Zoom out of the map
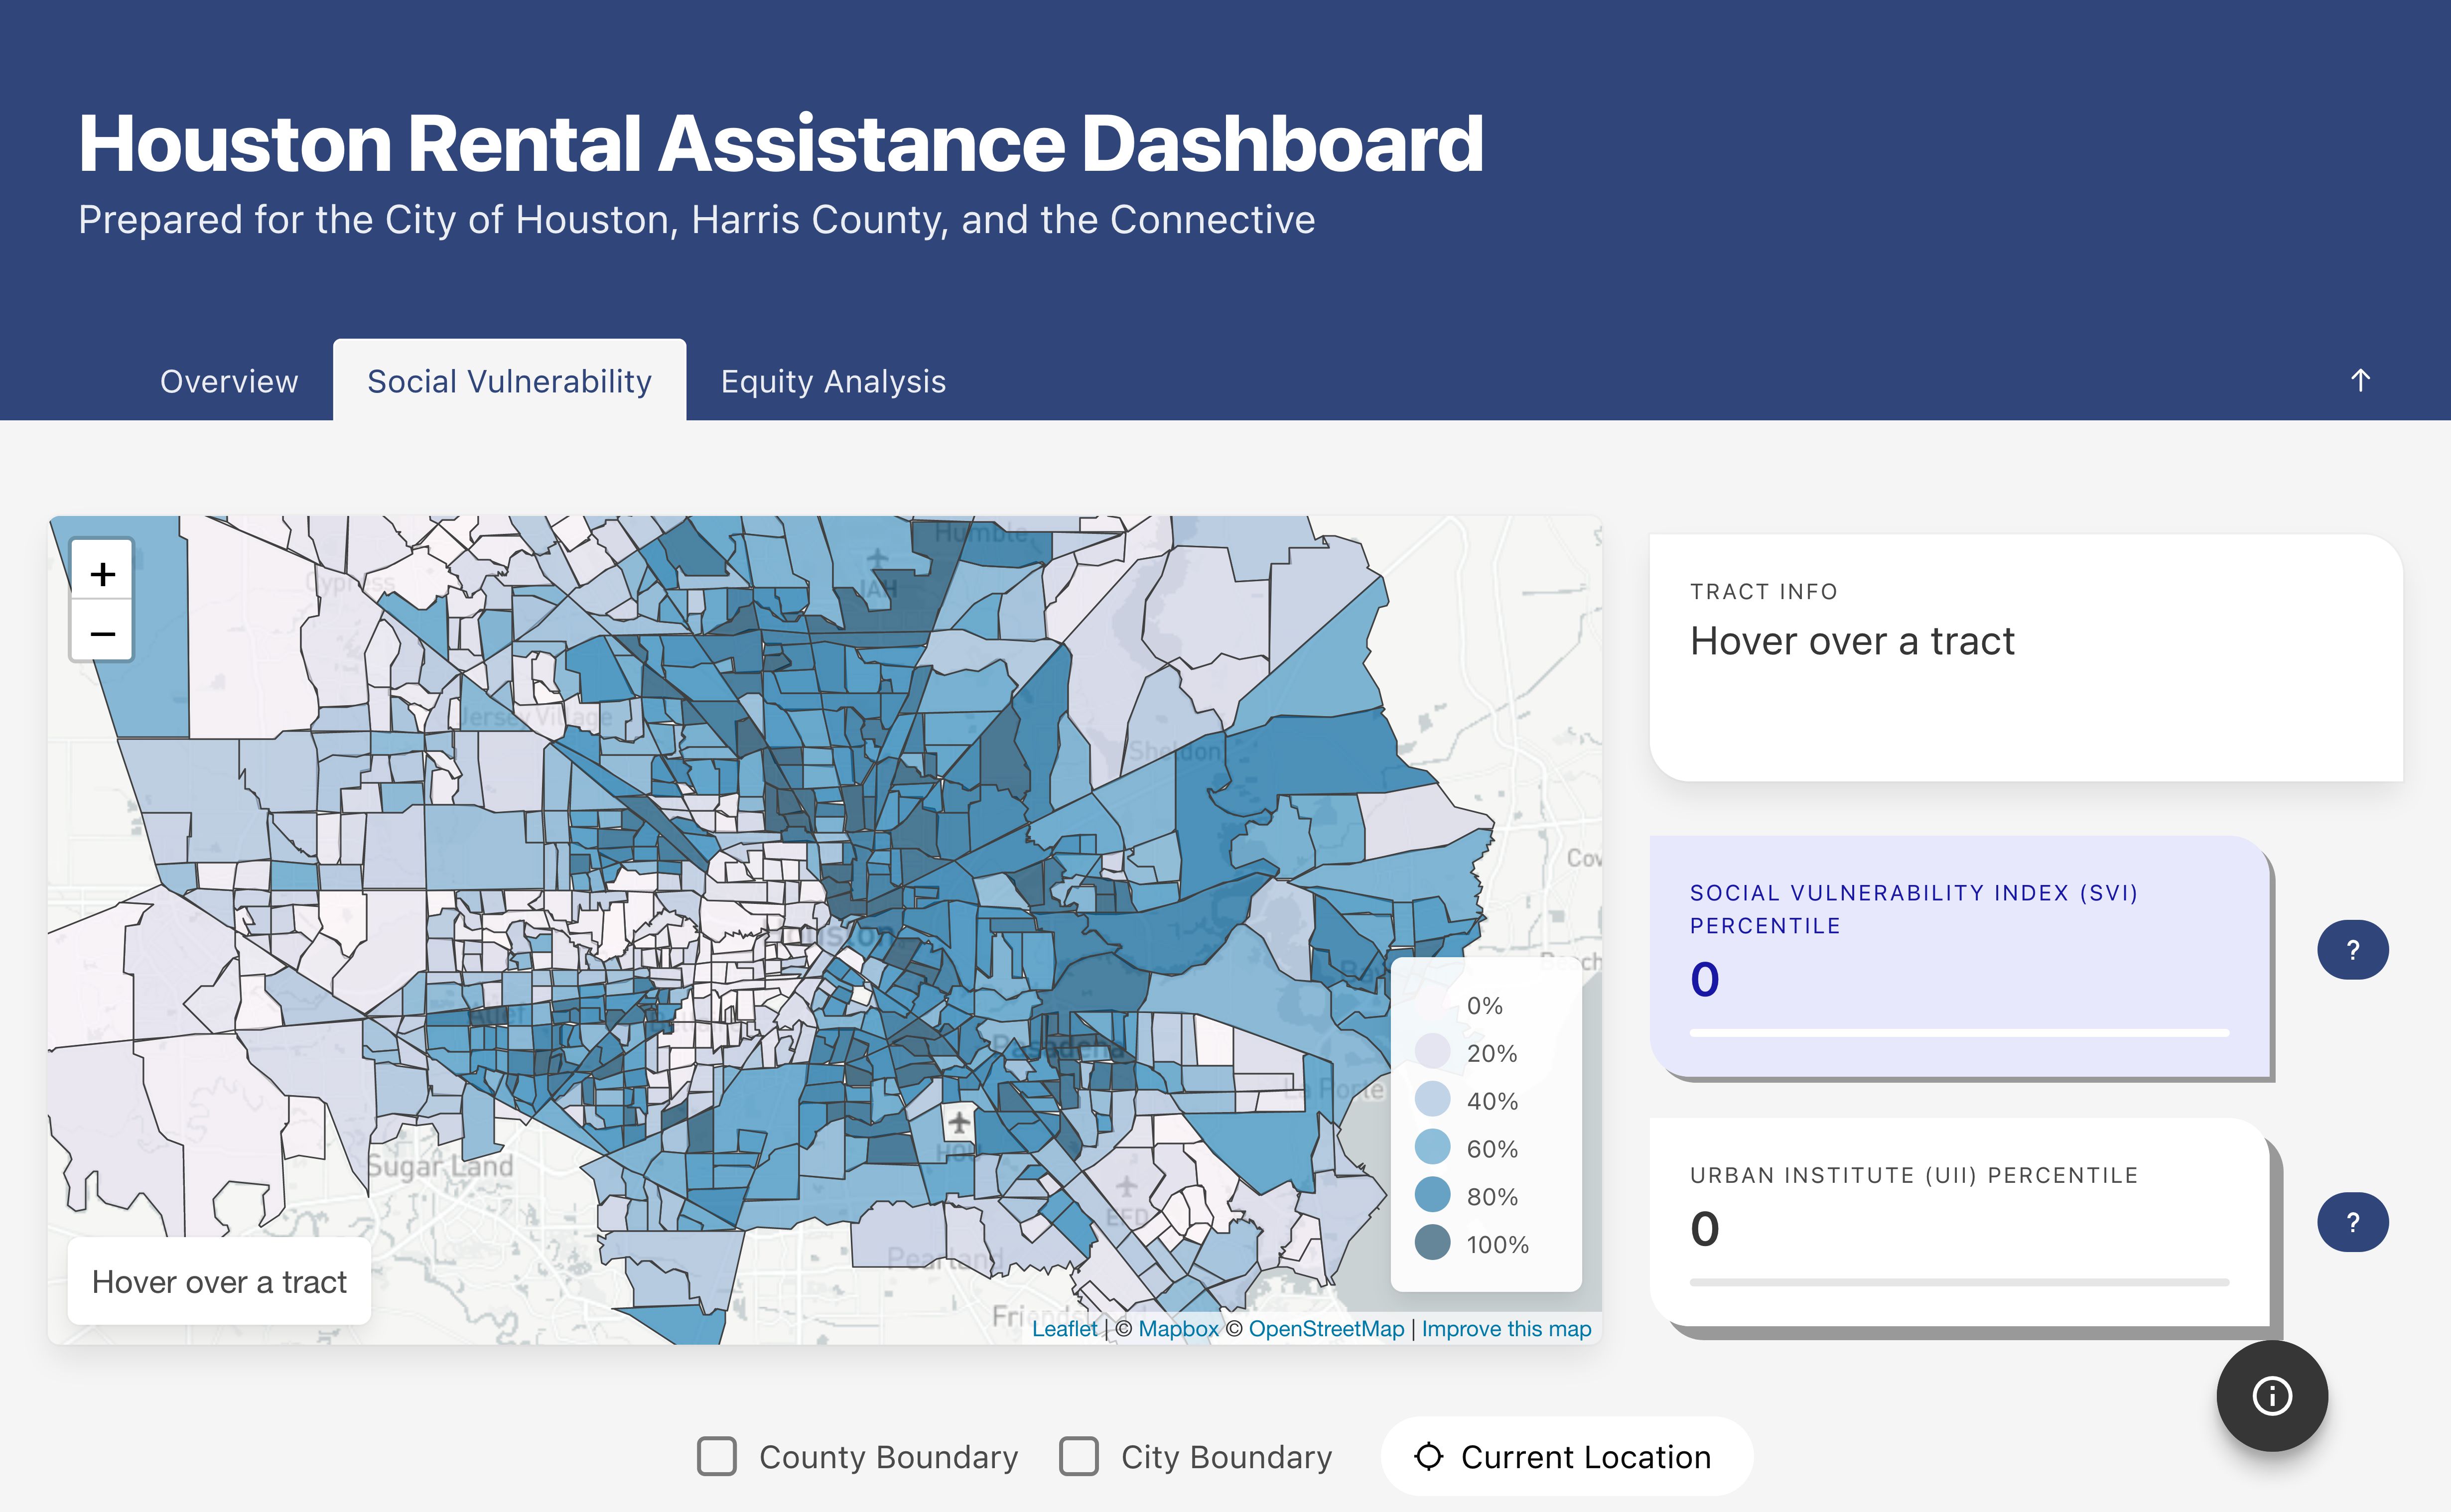 coord(102,634)
